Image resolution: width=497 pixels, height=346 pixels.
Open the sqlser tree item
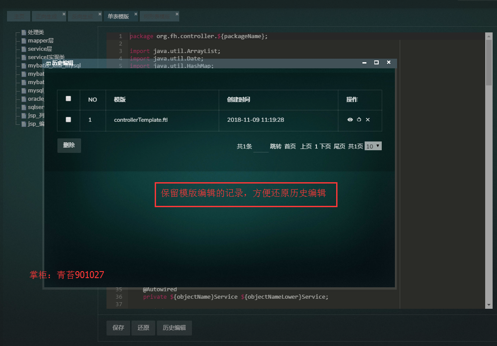tap(36, 107)
